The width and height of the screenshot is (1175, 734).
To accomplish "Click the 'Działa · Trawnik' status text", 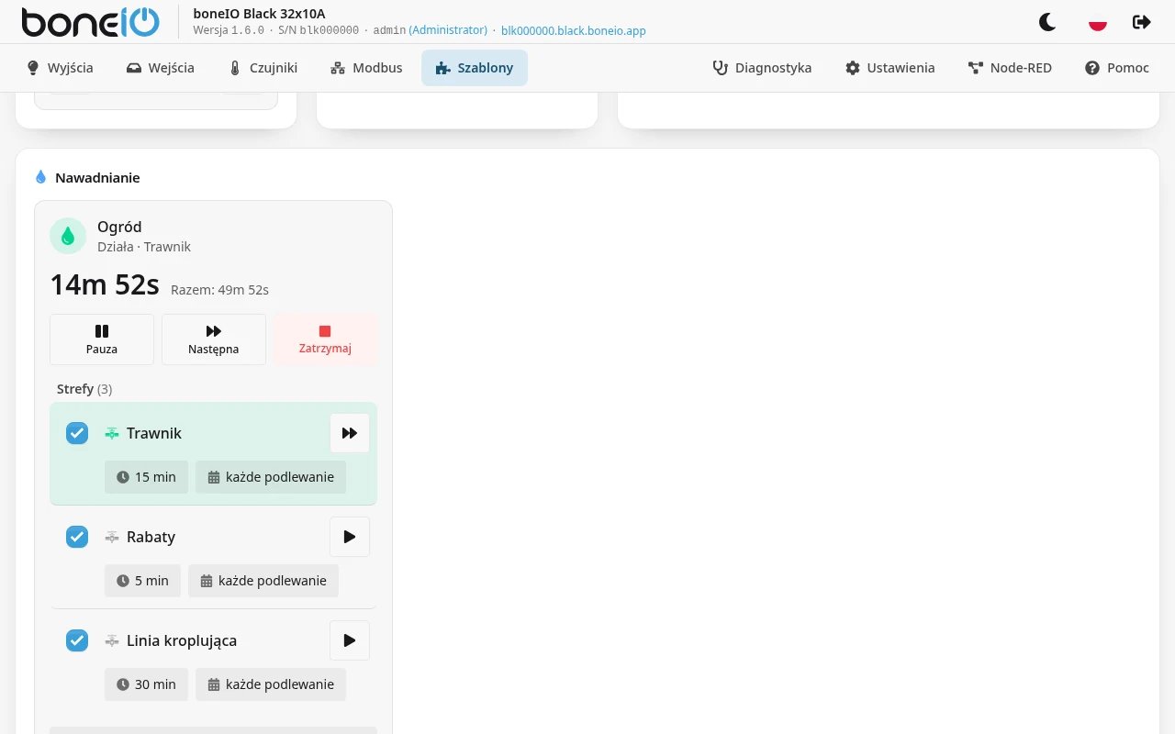I will point(144,247).
